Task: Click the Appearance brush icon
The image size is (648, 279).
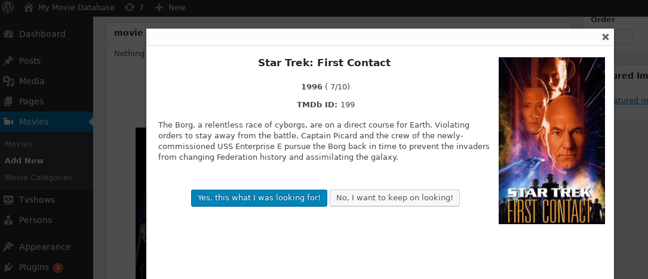Action: (x=8, y=247)
